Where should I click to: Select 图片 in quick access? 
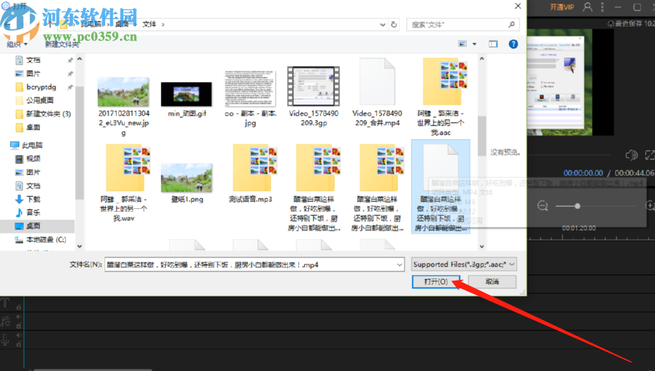click(x=34, y=74)
